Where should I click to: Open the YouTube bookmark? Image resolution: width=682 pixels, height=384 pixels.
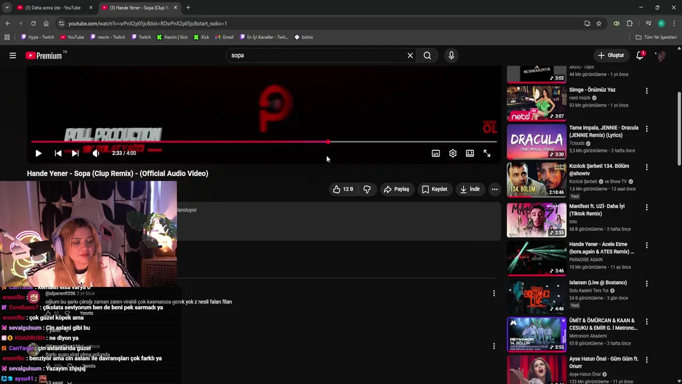click(x=72, y=37)
